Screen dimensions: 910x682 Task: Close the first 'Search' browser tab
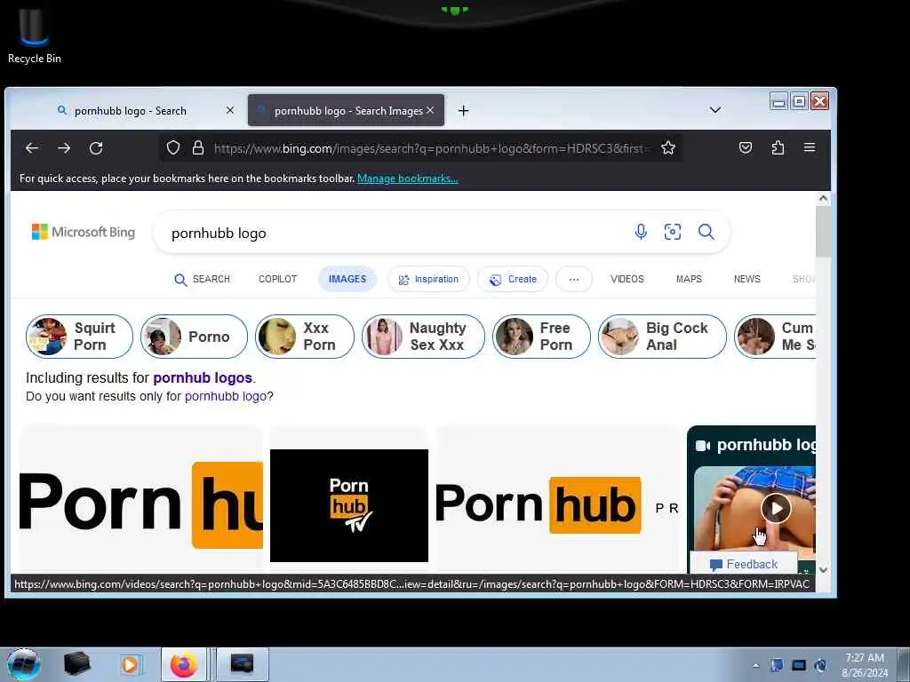coord(230,110)
